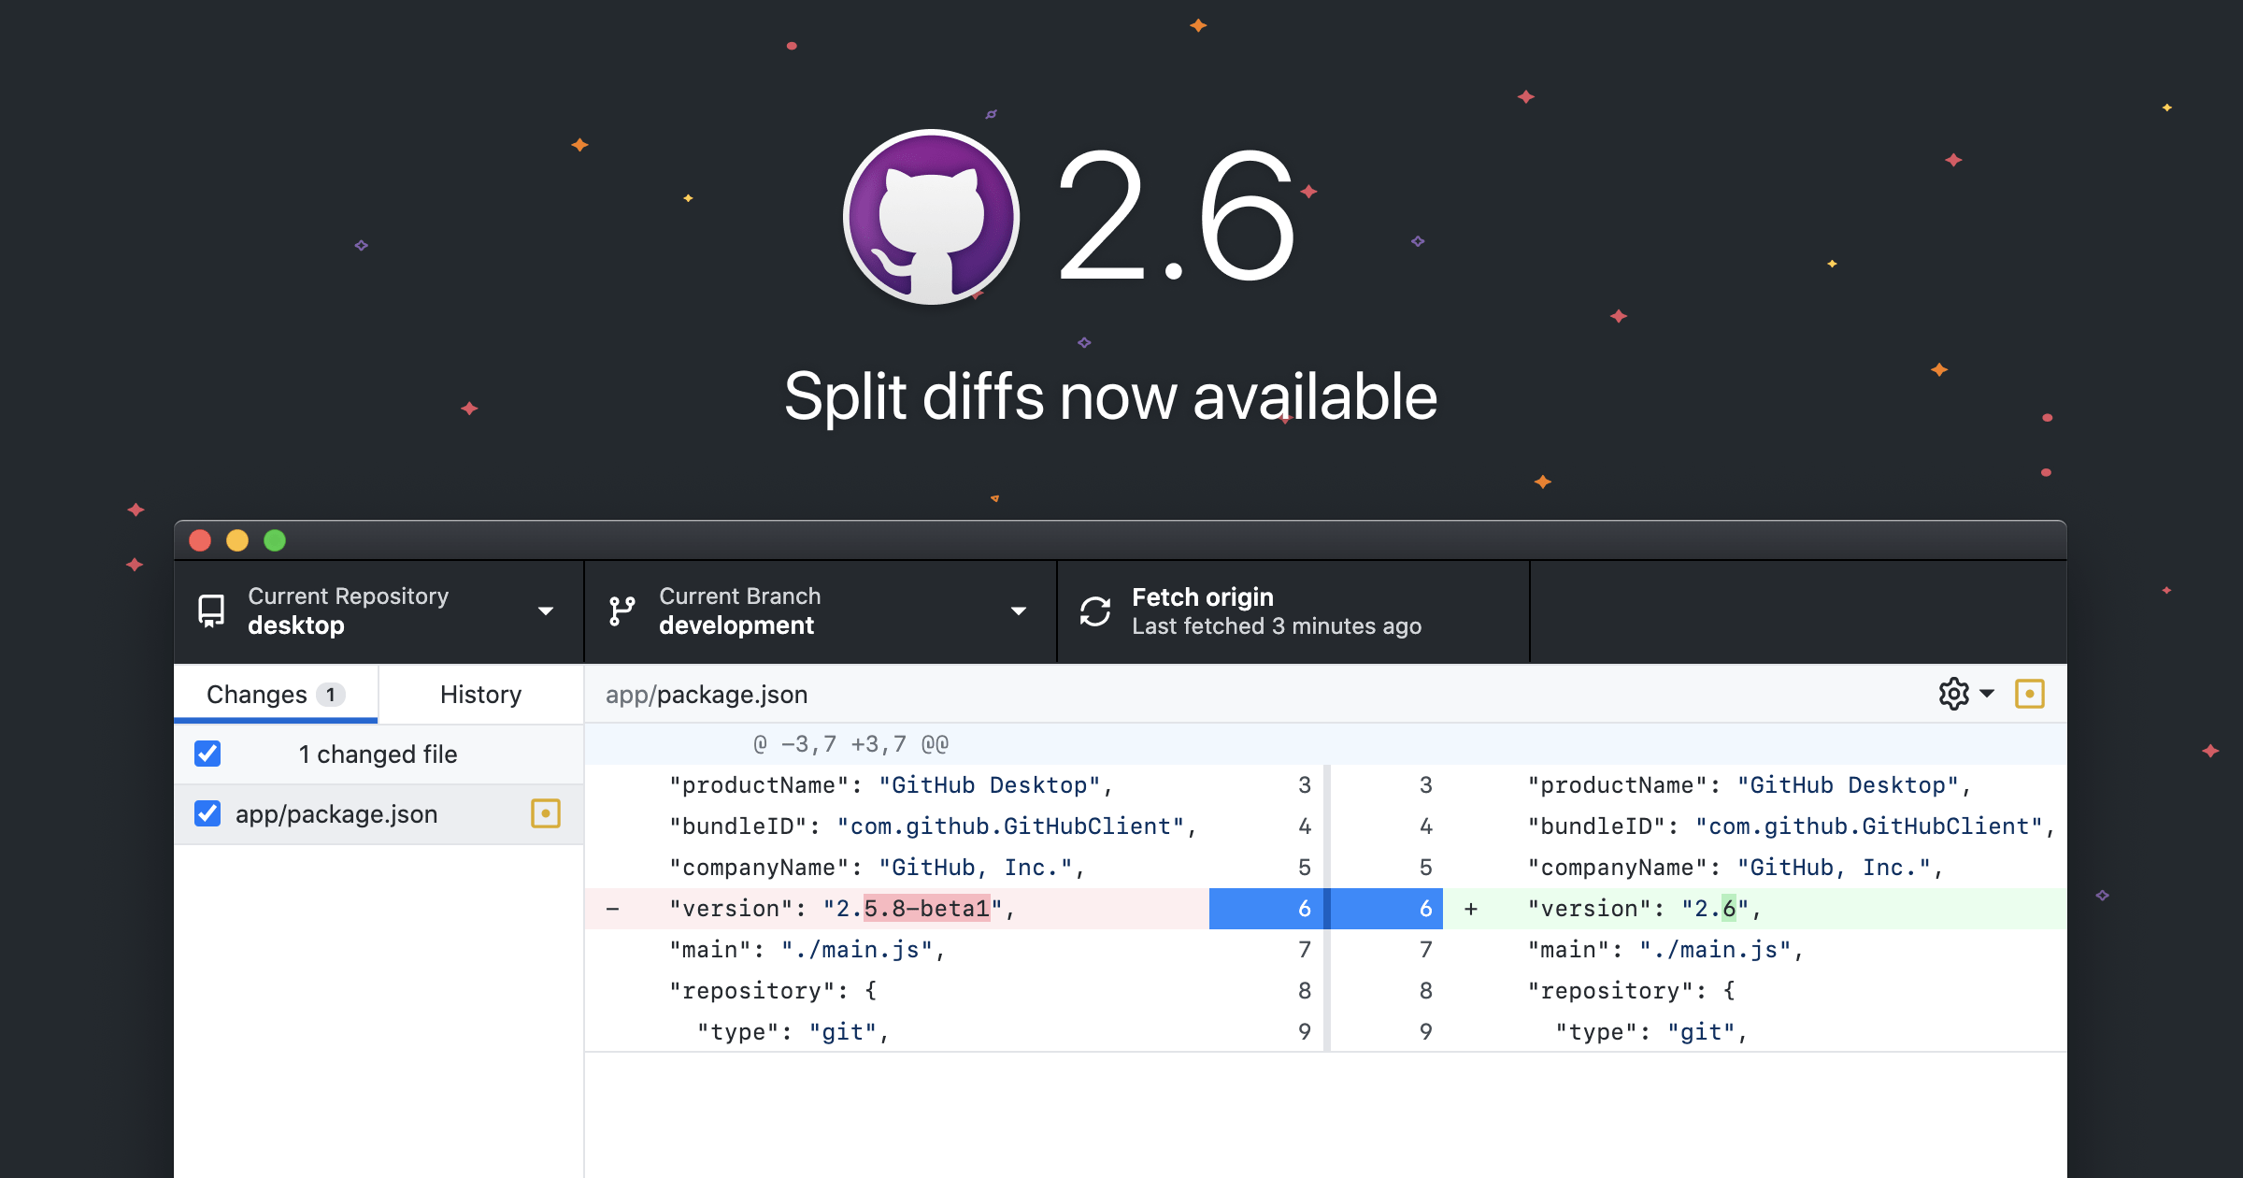Uncheck the app/package.json checkbox
Image resolution: width=2243 pixels, height=1178 pixels.
pyautogui.click(x=207, y=813)
